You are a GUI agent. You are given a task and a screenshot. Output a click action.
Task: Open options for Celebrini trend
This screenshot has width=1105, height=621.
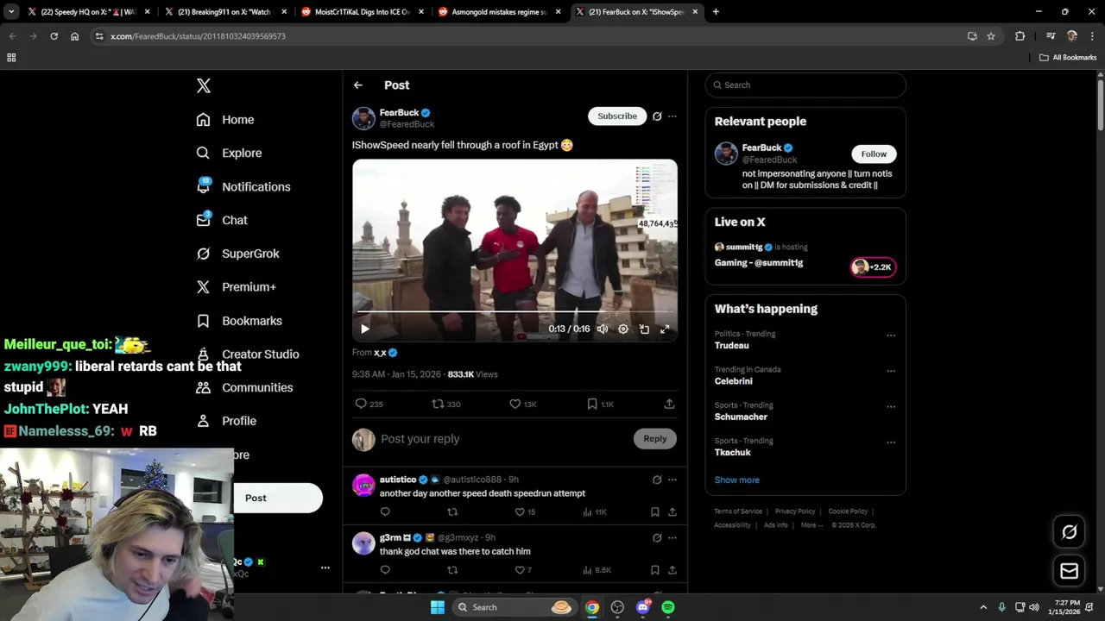tap(891, 371)
